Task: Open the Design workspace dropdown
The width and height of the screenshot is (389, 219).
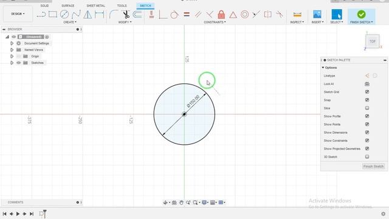Action: tap(18, 13)
